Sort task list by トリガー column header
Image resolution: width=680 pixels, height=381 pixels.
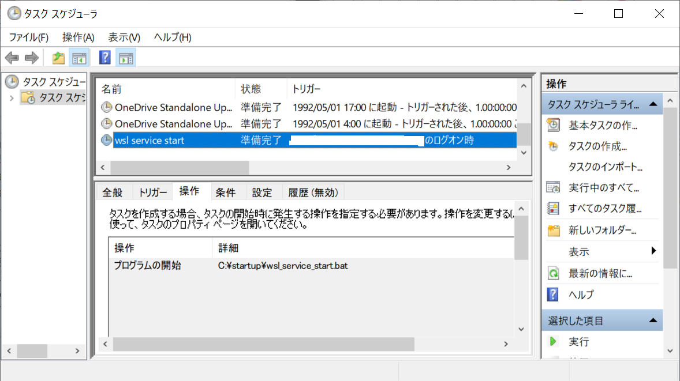tap(402, 89)
